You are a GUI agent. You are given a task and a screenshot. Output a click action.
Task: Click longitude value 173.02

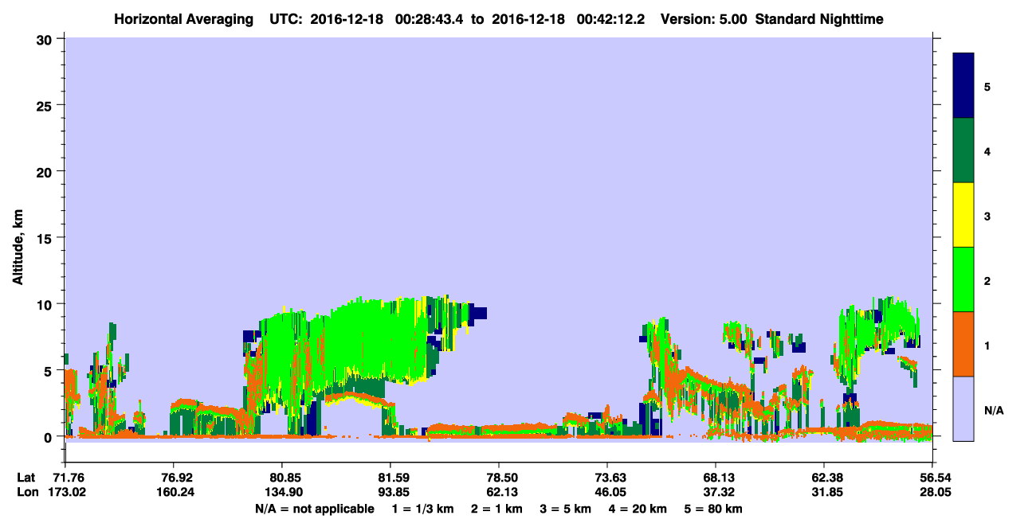pos(66,492)
